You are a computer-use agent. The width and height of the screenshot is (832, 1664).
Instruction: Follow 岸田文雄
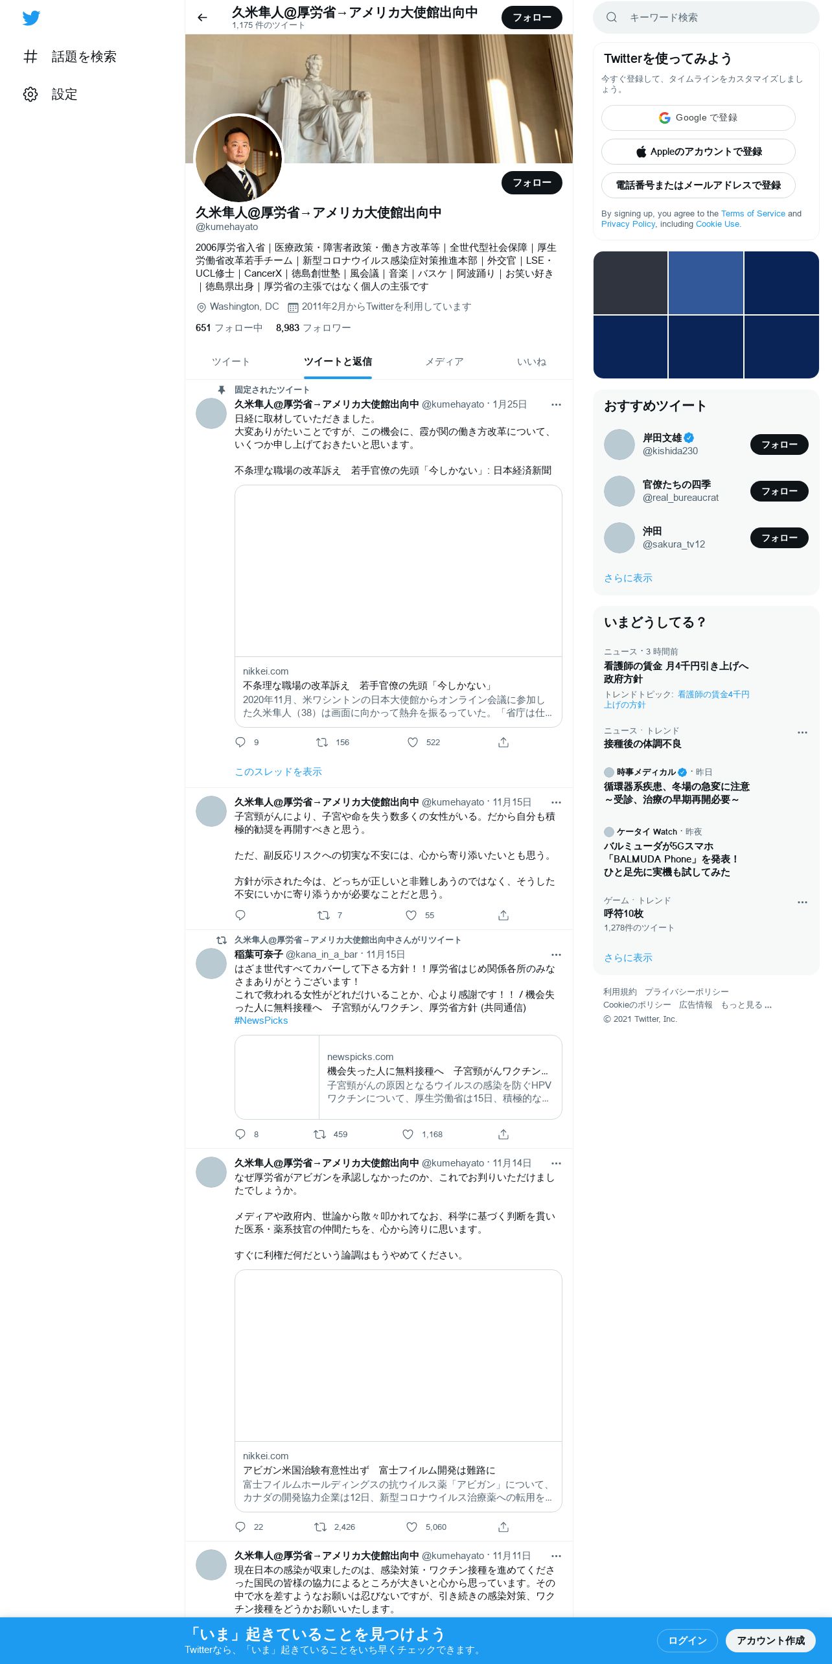[x=780, y=445]
